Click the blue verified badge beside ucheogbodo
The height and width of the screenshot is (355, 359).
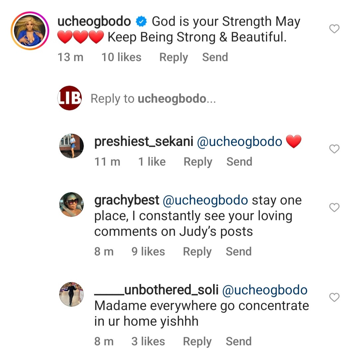(142, 22)
